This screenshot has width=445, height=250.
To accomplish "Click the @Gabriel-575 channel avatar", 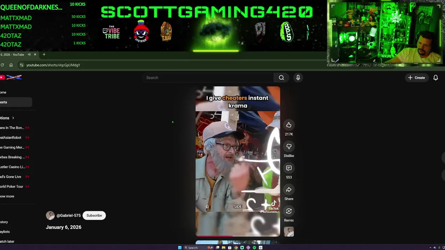I will click(x=50, y=215).
